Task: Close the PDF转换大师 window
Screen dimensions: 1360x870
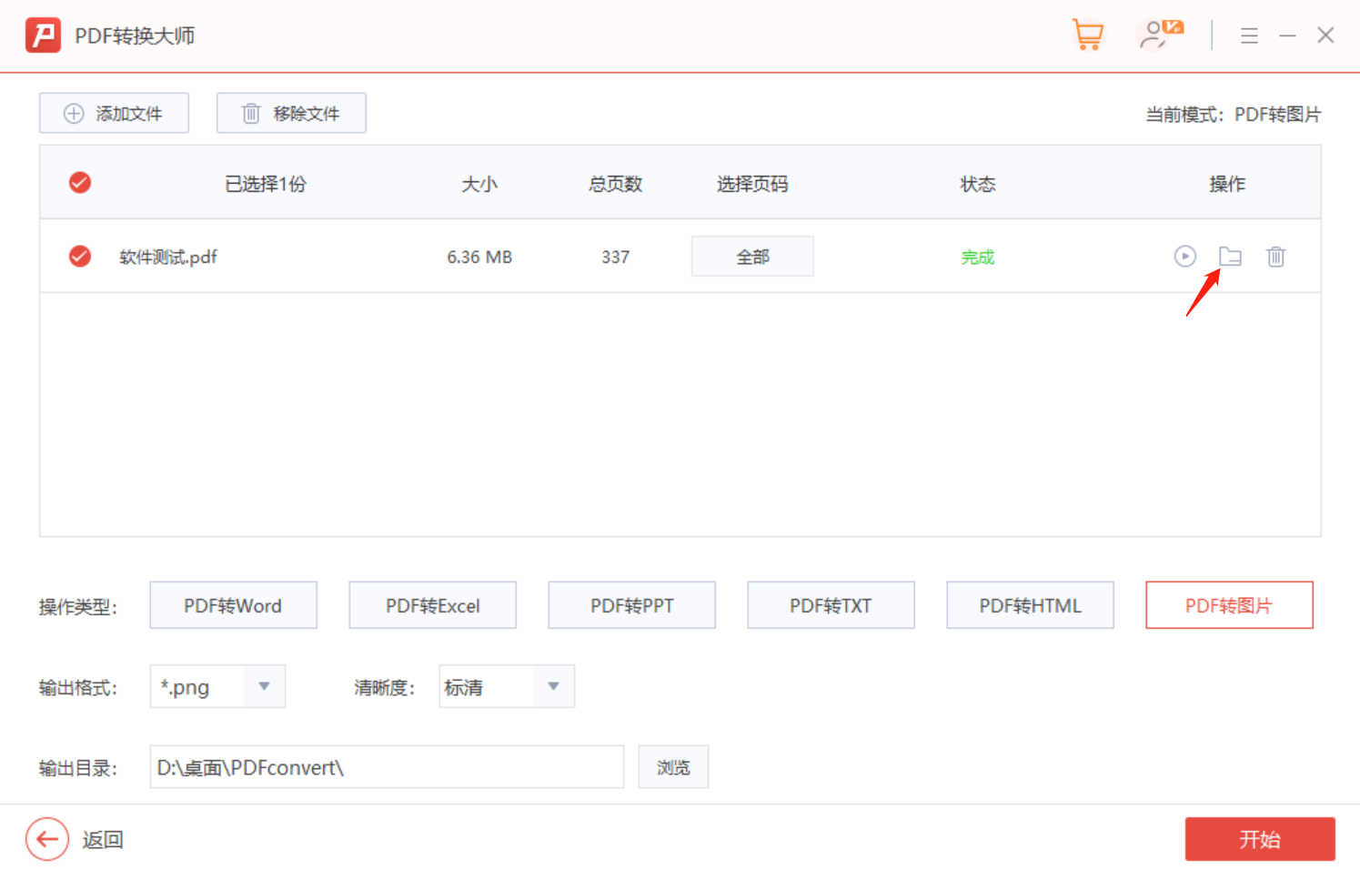Action: 1325,35
